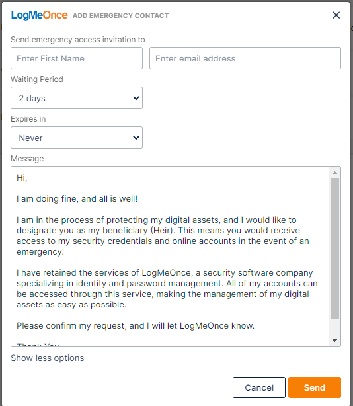Open the Waiting Period dropdown showing 2 days
The height and width of the screenshot is (406, 353).
(x=77, y=98)
